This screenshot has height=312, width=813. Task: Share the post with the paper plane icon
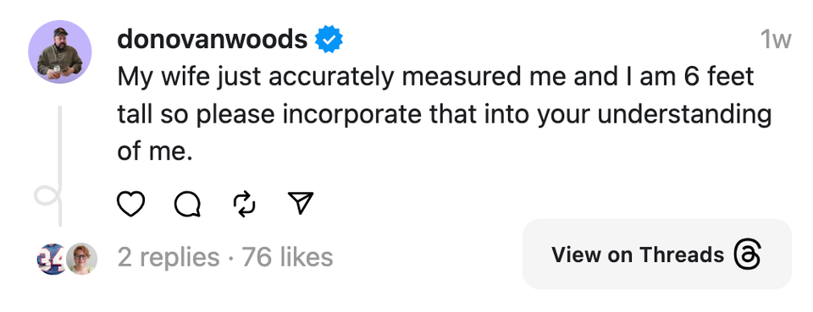coord(301,203)
